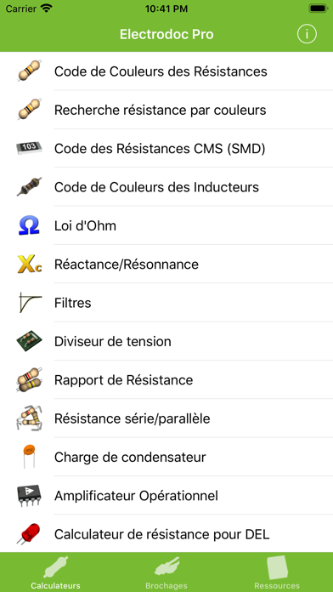Tap the orange capacitor icon

click(29, 457)
